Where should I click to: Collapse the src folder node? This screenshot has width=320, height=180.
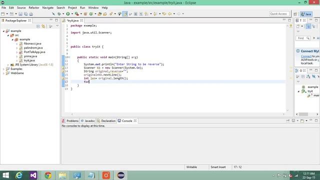(x=8, y=35)
